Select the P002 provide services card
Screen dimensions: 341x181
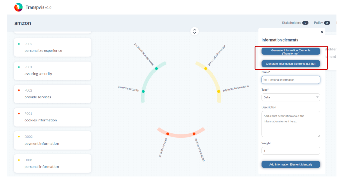click(x=52, y=94)
